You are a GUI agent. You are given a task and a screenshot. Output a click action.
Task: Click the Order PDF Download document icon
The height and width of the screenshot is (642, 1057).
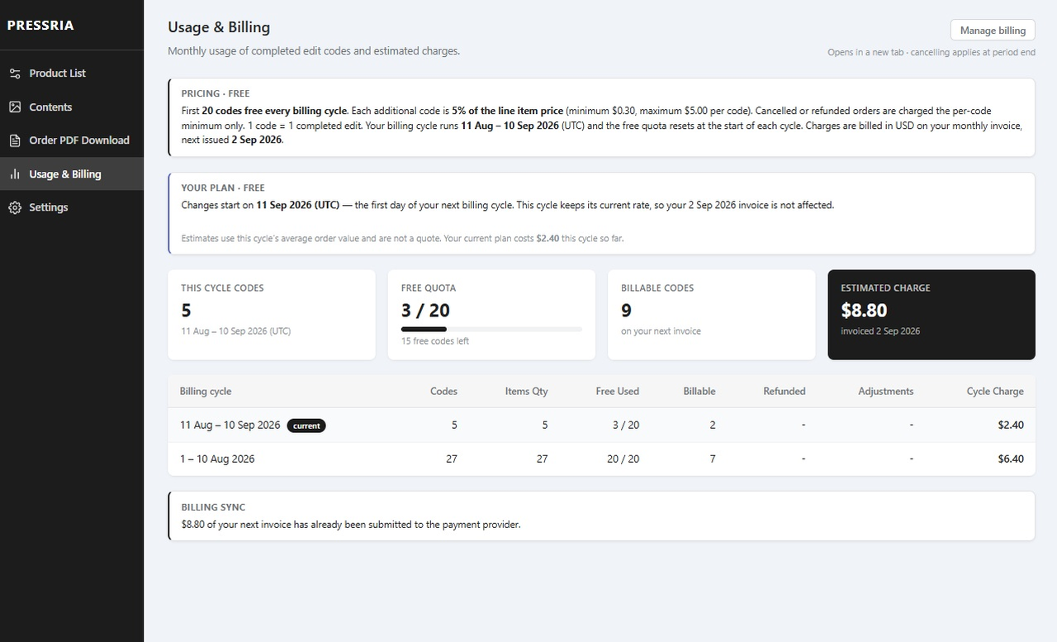click(x=15, y=140)
